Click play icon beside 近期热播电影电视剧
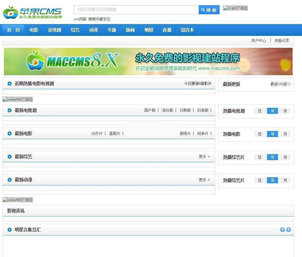The width and height of the screenshot is (302, 257). pyautogui.click(x=9, y=83)
